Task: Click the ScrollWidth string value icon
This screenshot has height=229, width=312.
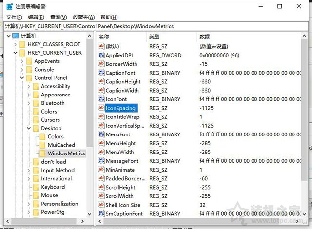Action: pyautogui.click(x=101, y=196)
